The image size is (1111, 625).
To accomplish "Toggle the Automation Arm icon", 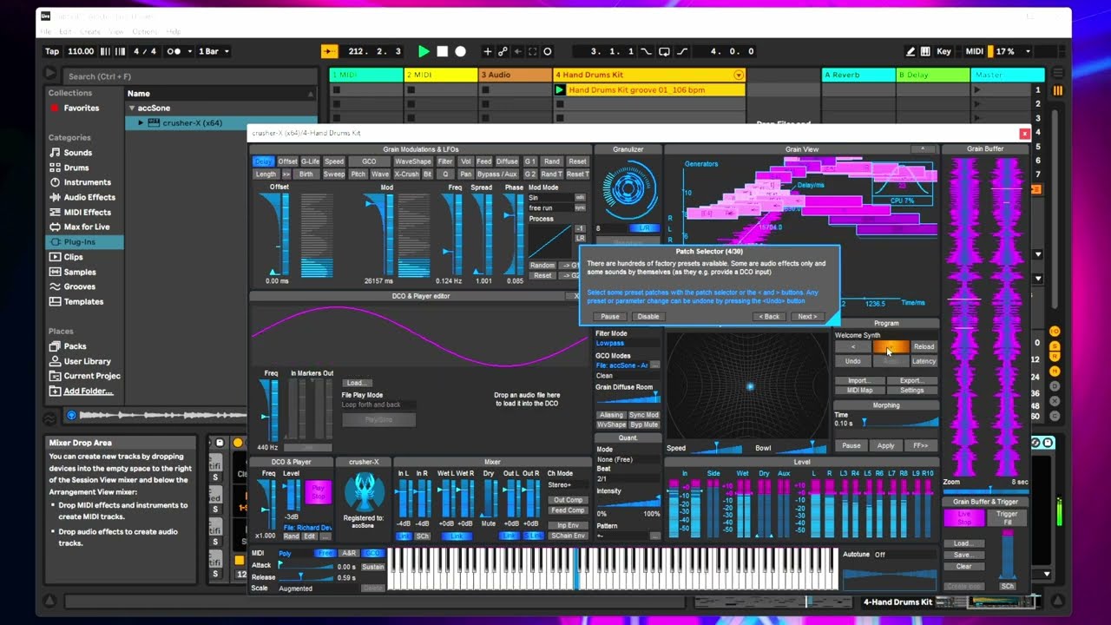I will pos(503,51).
